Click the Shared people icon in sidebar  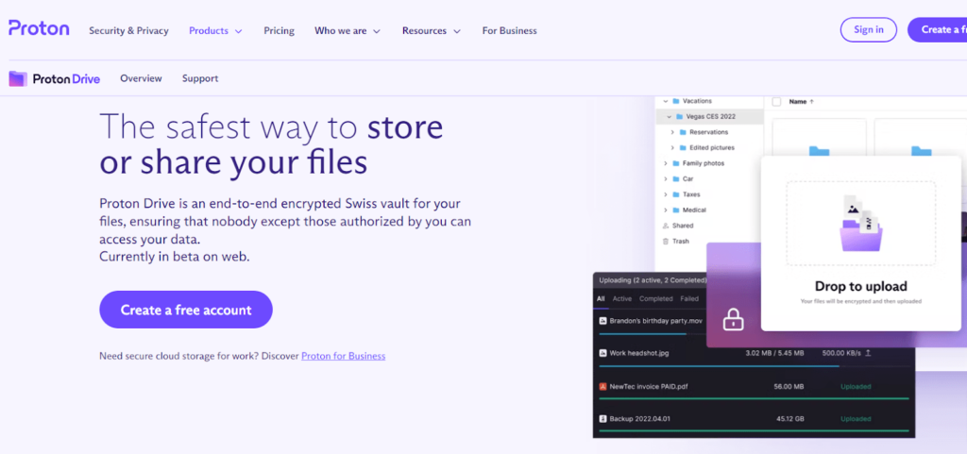pyautogui.click(x=666, y=226)
